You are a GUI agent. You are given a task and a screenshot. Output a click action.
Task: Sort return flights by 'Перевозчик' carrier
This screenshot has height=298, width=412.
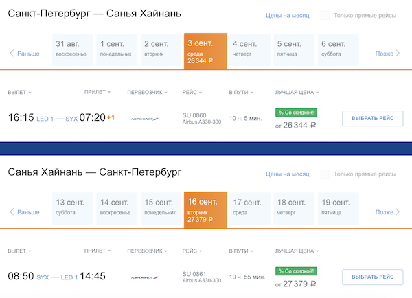pyautogui.click(x=148, y=251)
